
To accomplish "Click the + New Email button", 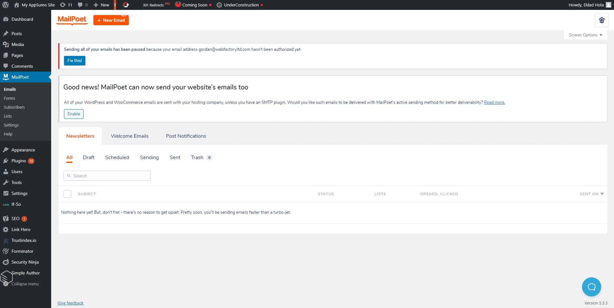I will point(111,20).
